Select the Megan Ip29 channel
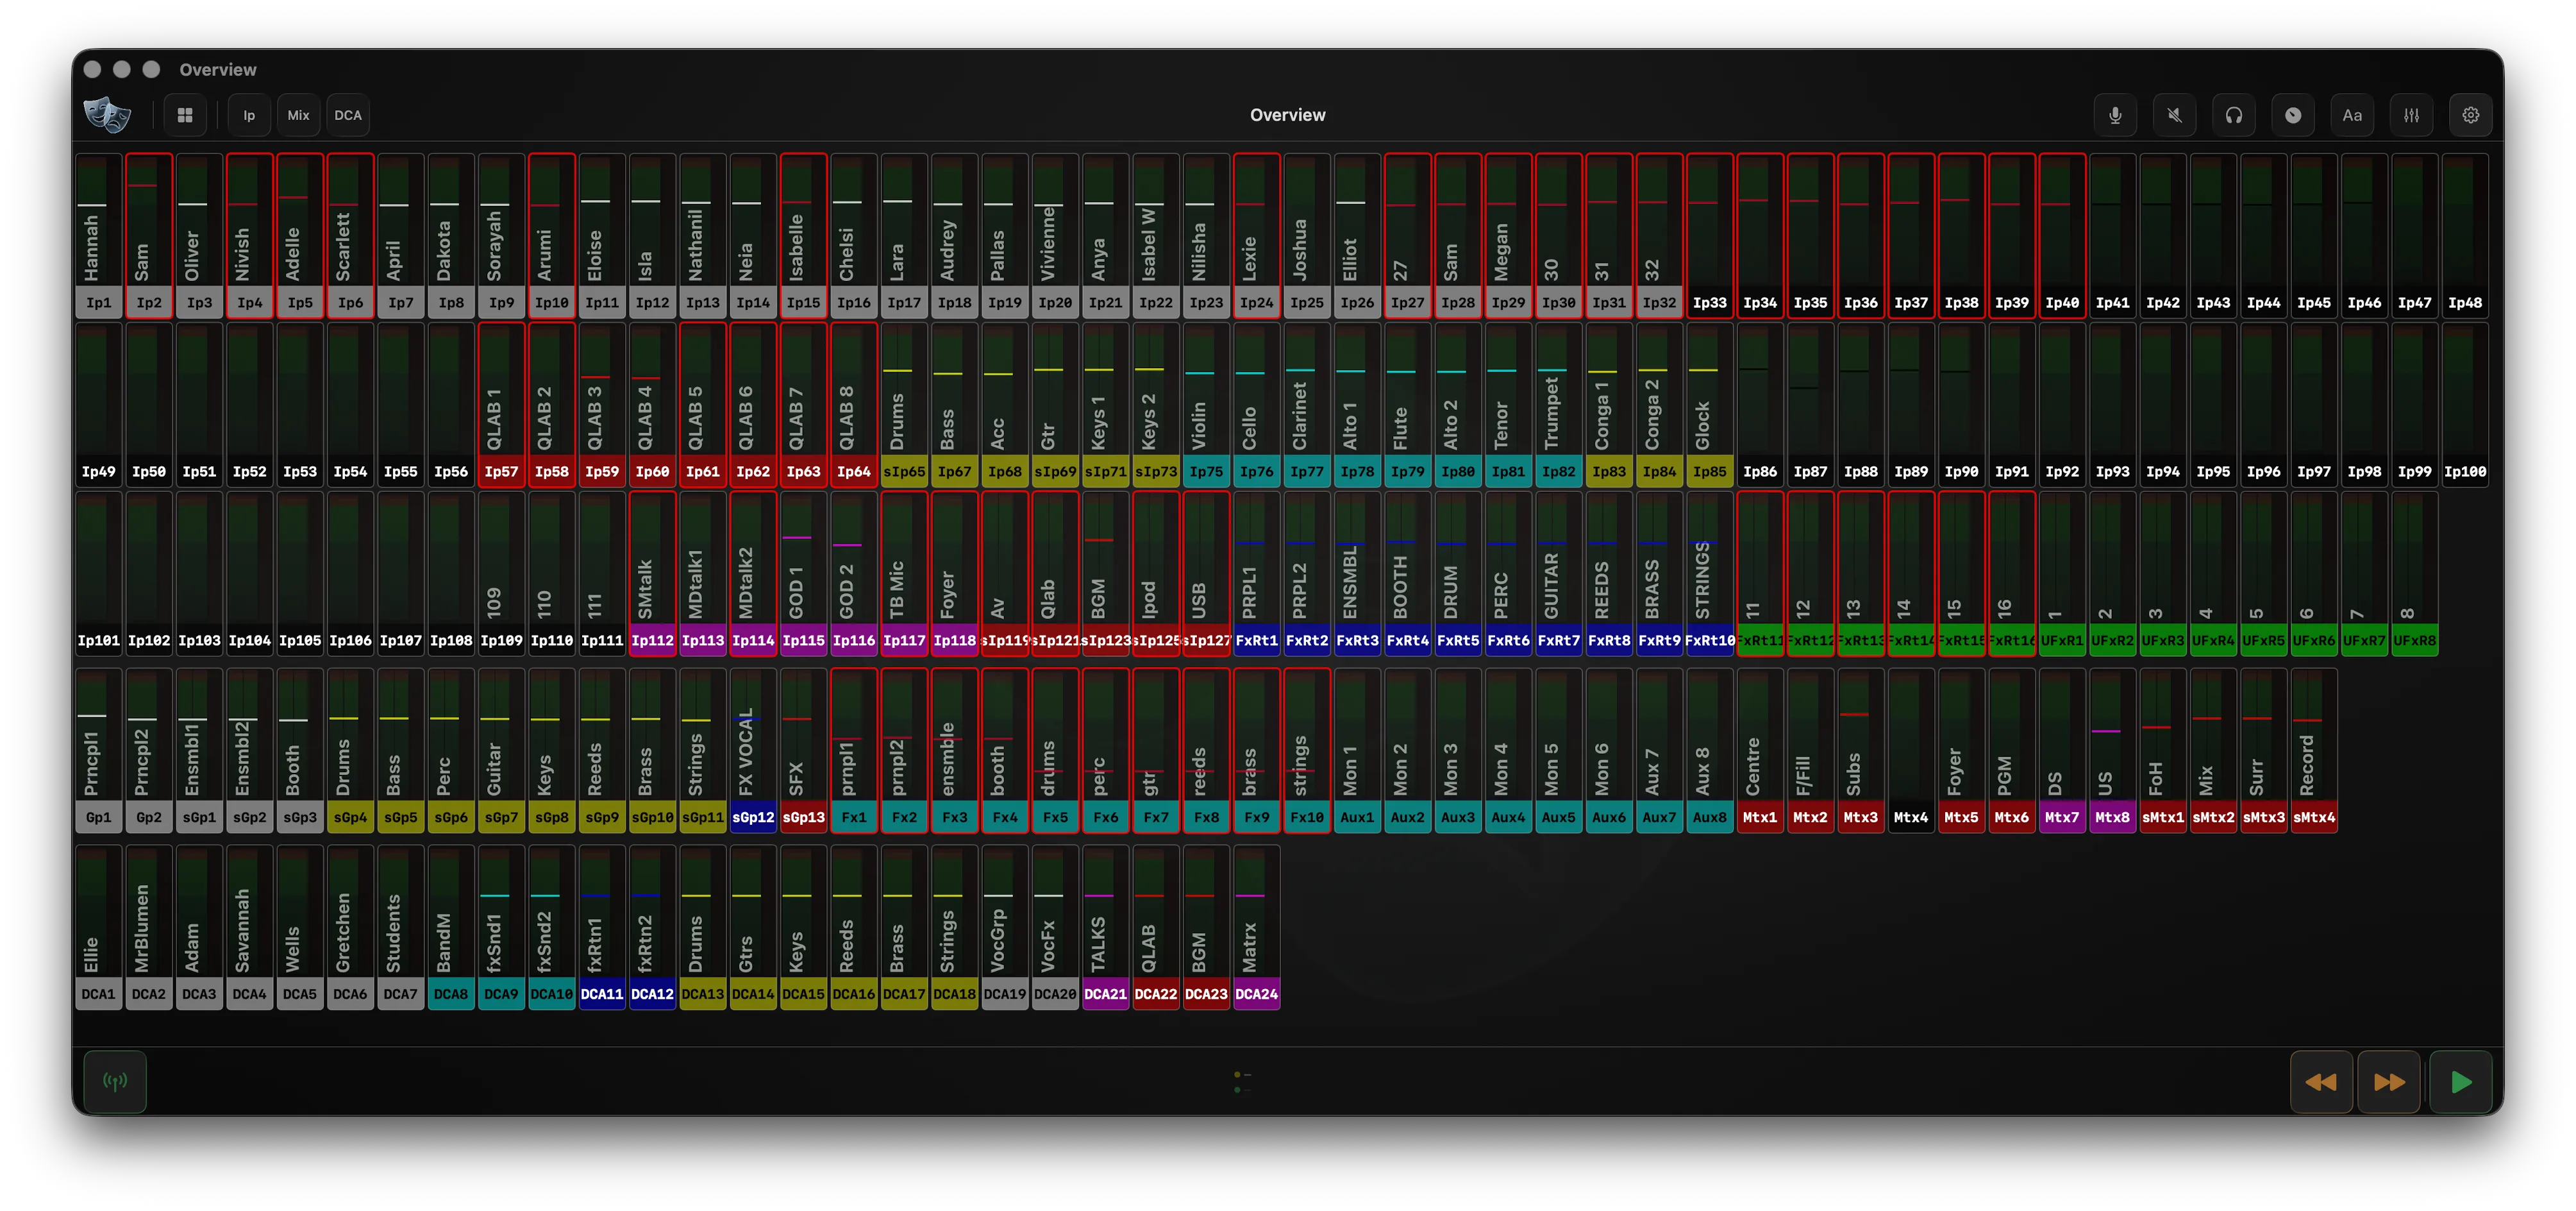The image size is (2576, 1211). click(1508, 236)
